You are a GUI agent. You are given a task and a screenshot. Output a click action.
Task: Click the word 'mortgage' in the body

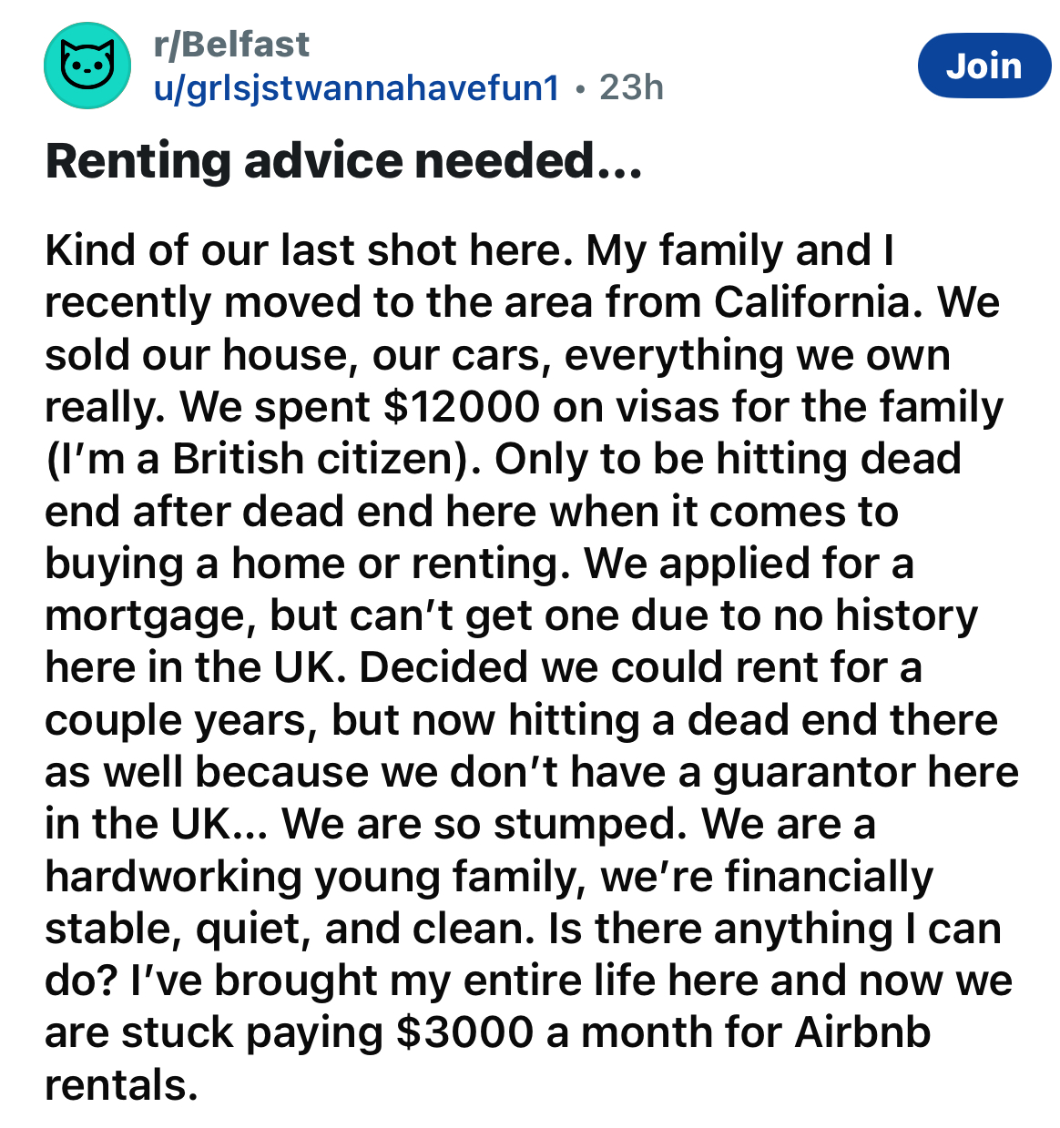click(150, 617)
